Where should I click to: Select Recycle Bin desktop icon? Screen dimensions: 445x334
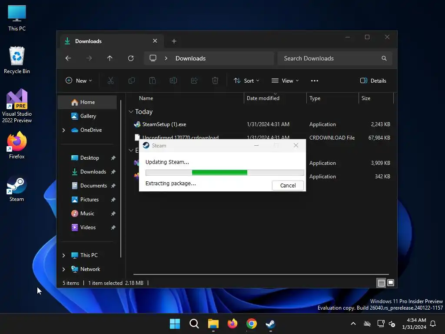coord(17,60)
